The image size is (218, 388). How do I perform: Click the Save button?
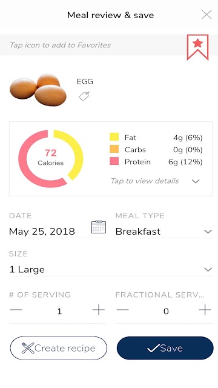pyautogui.click(x=165, y=348)
